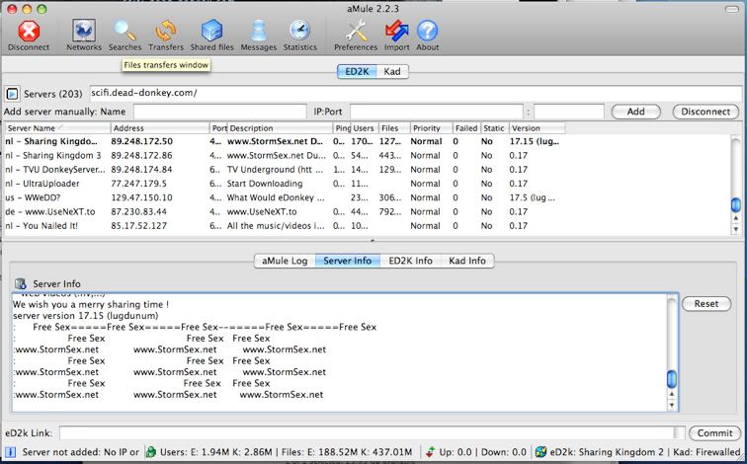Click the server list scrollbar thumb

click(x=735, y=204)
